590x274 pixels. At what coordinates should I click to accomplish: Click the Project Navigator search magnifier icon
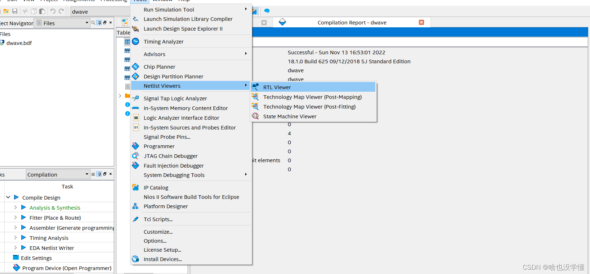pyautogui.click(x=93, y=23)
